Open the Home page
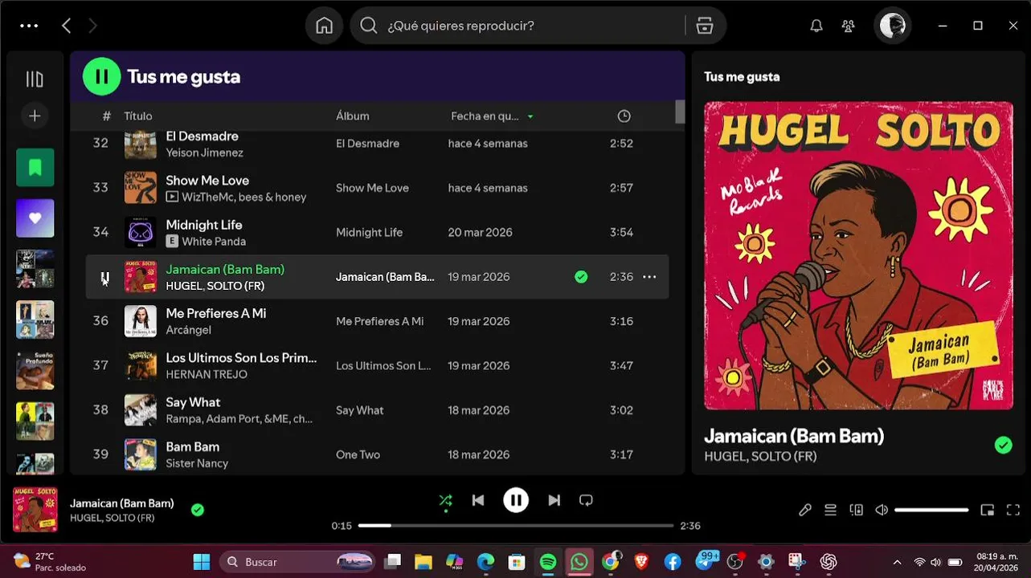 click(325, 26)
